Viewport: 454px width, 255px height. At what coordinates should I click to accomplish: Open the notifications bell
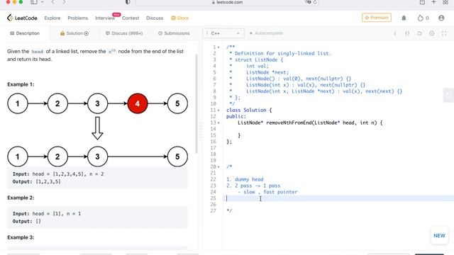click(x=404, y=18)
